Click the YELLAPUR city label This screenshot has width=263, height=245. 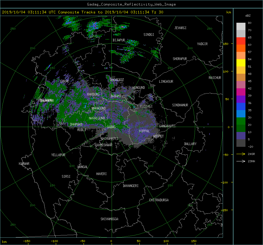coord(58,155)
